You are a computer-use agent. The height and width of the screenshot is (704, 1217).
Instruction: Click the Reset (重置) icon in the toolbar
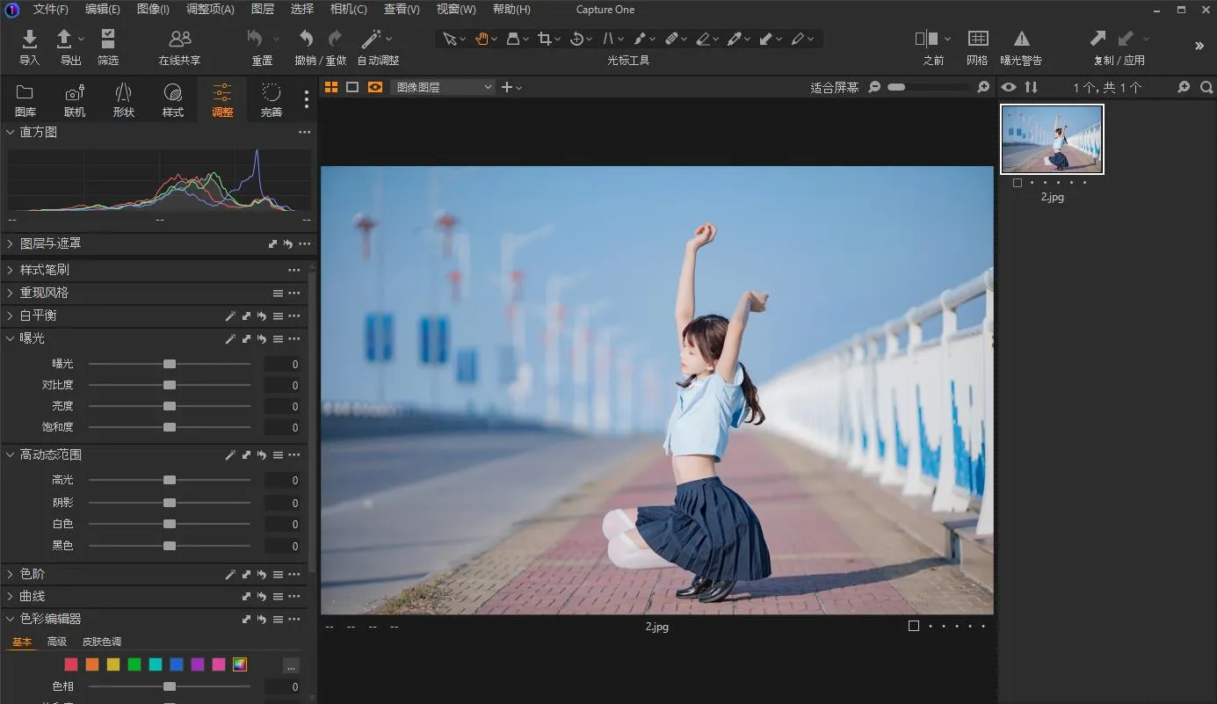pos(256,40)
